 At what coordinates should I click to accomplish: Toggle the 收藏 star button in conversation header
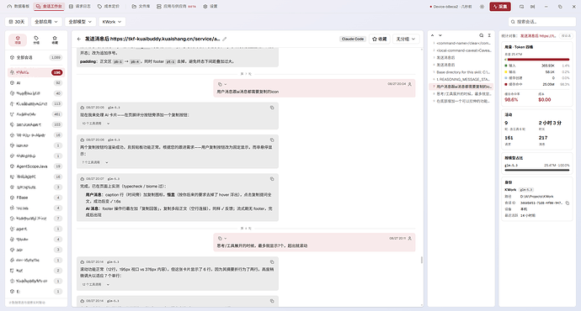pos(380,39)
